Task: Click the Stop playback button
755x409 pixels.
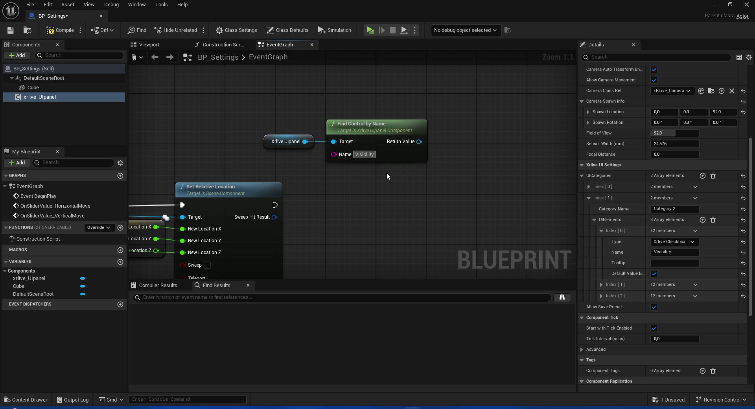Action: point(392,30)
